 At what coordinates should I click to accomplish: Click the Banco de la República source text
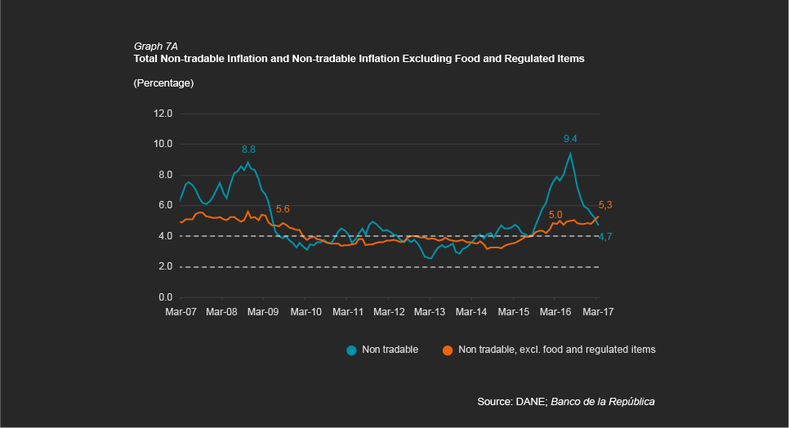(x=603, y=402)
